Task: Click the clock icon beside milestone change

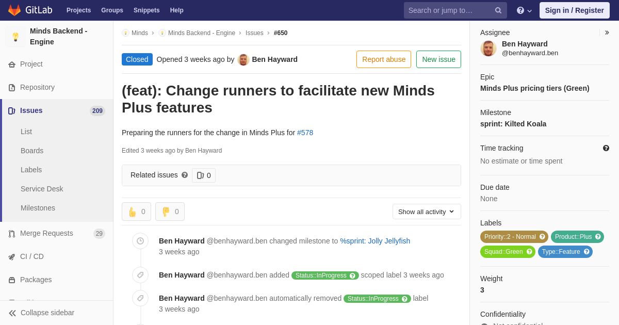Action: pos(140,241)
